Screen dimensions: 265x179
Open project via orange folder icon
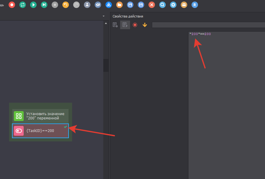pyautogui.click(x=119, y=5)
